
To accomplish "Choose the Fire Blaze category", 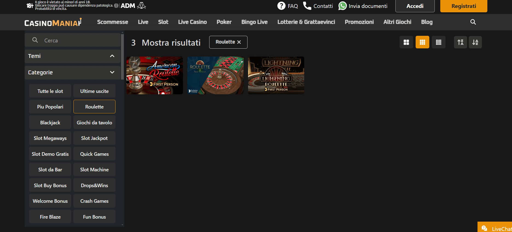I will click(50, 217).
